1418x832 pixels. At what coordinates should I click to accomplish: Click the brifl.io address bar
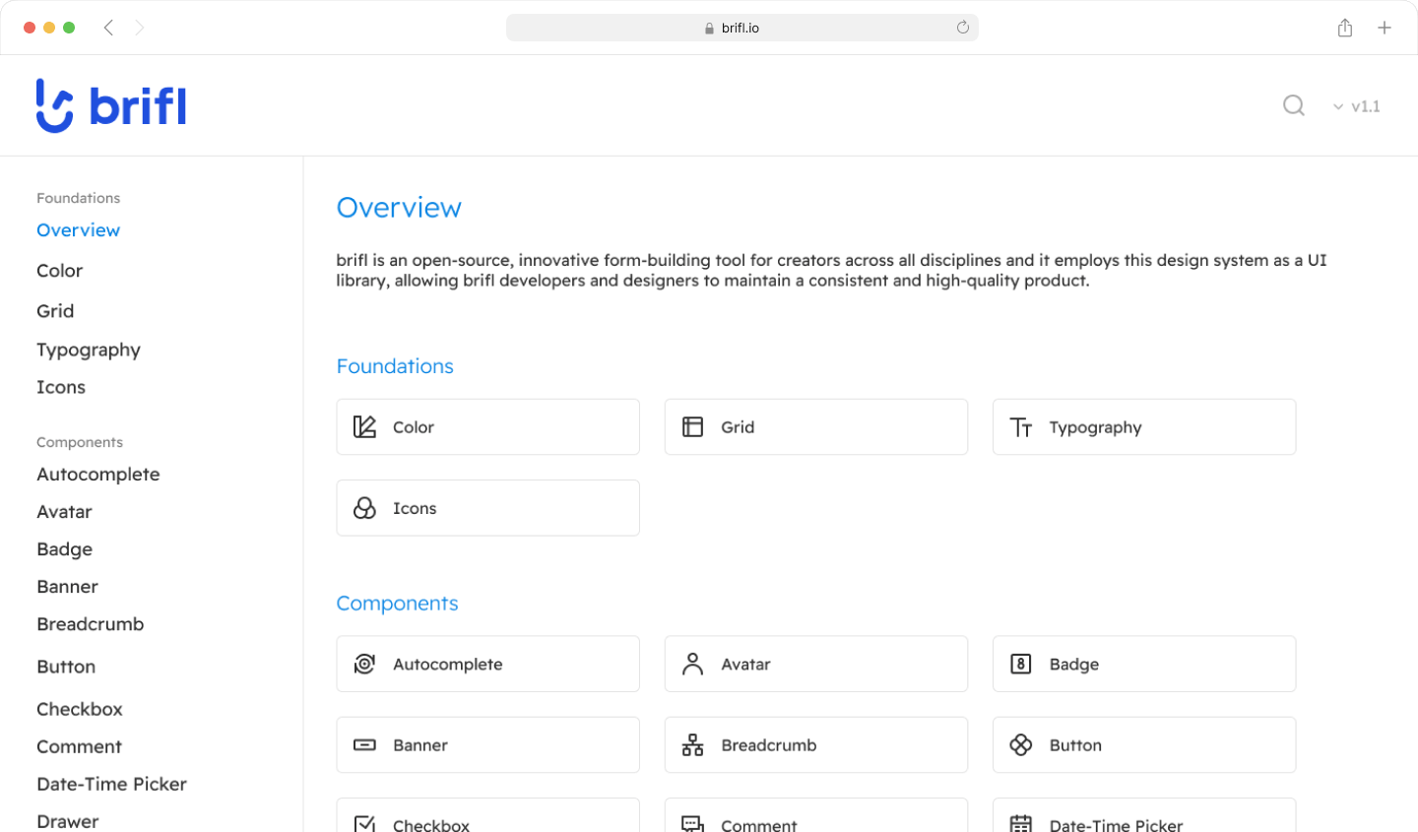coord(741,28)
